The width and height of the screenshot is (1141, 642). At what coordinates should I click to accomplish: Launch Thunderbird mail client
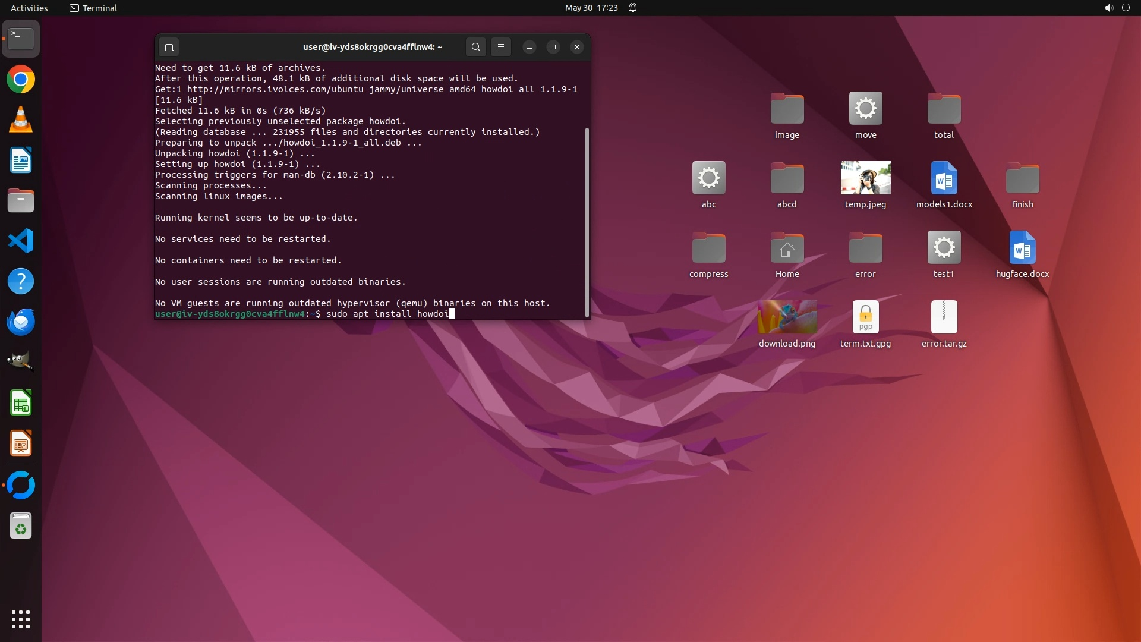21,322
